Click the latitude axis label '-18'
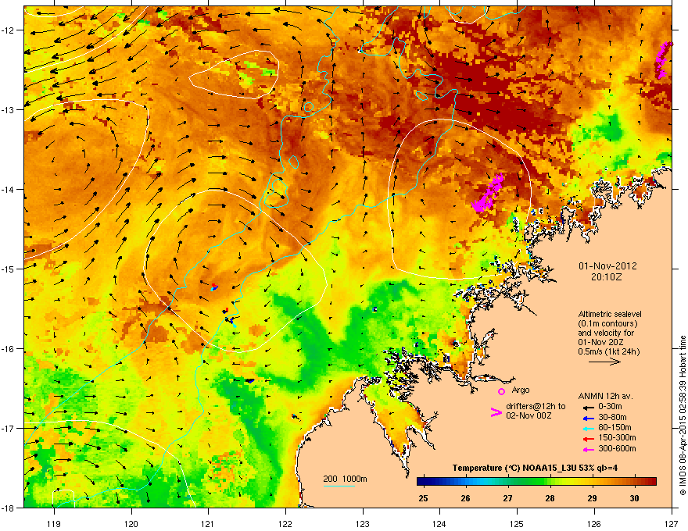 pos(8,508)
